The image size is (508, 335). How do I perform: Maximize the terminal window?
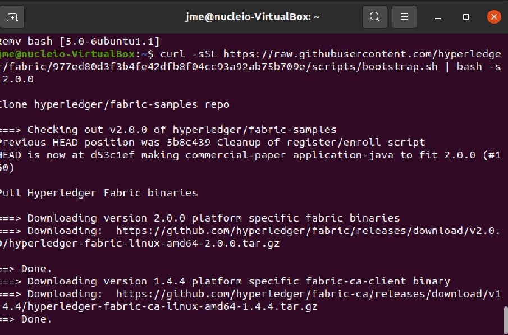466,17
